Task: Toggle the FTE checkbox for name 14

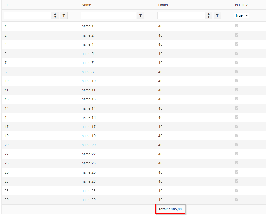Action: (x=237, y=108)
